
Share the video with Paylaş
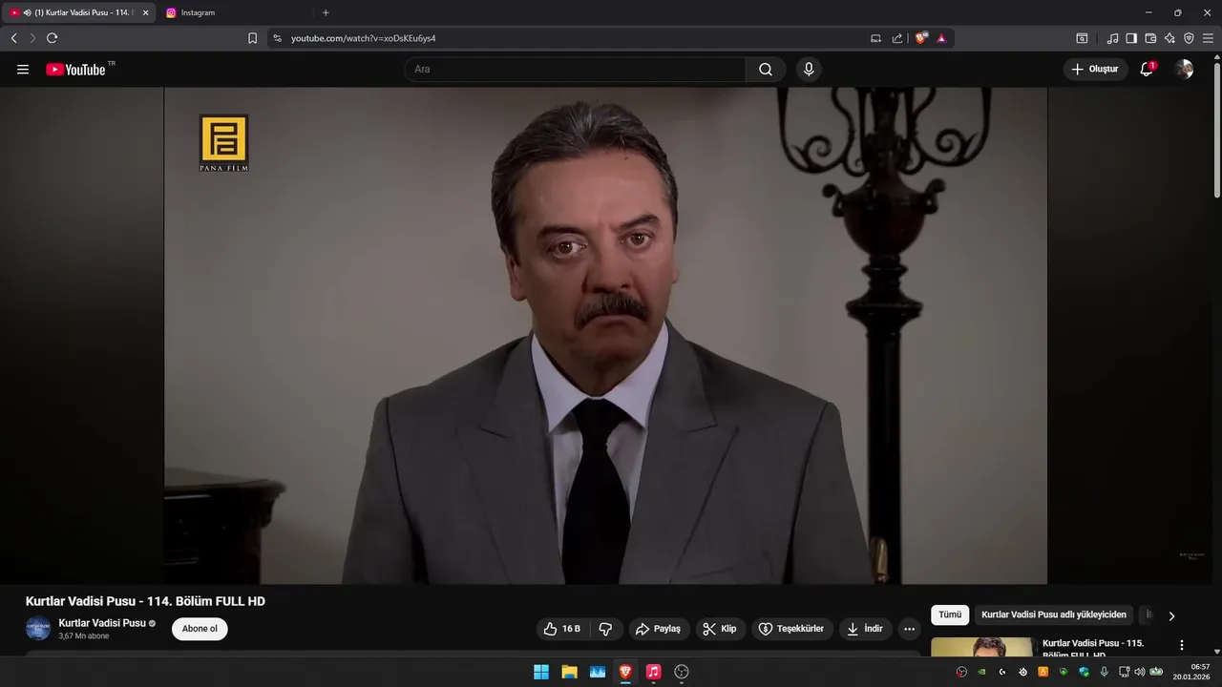[659, 629]
